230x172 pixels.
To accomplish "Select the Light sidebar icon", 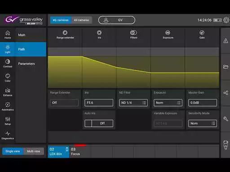I will tap(8, 49).
